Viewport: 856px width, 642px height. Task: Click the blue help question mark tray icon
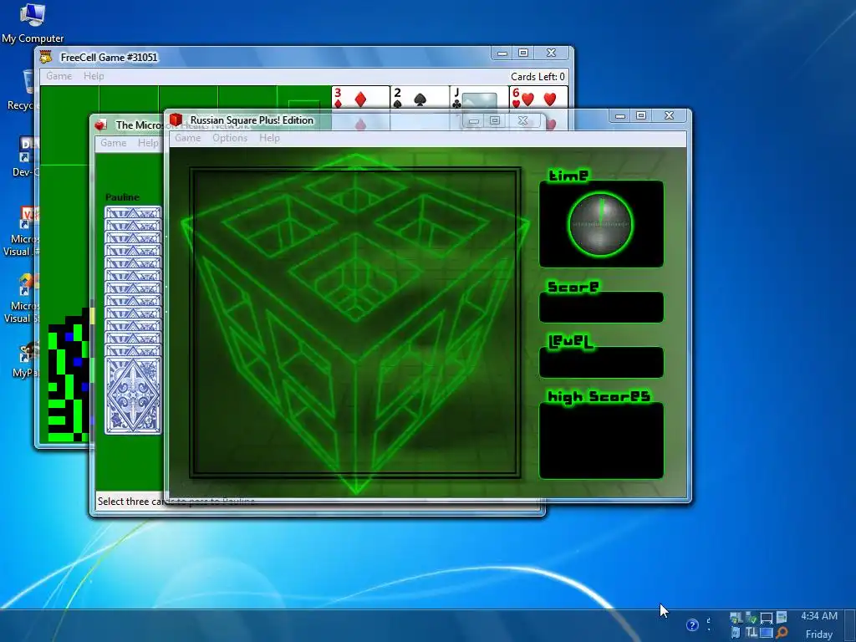point(691,624)
